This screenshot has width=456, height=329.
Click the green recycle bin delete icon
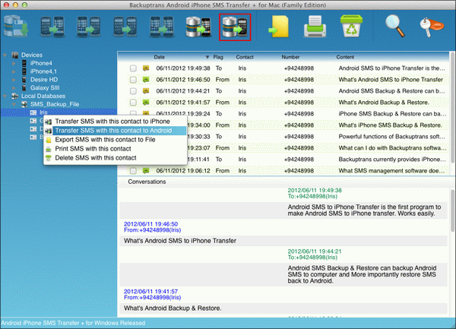[351, 26]
